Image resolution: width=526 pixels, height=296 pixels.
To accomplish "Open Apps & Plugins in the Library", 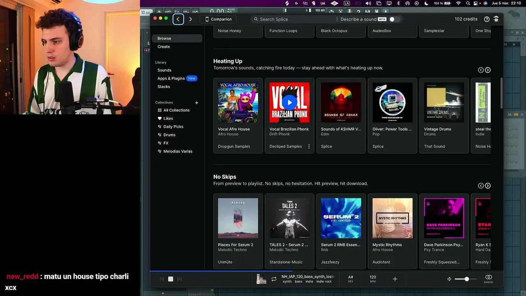I will tap(171, 79).
